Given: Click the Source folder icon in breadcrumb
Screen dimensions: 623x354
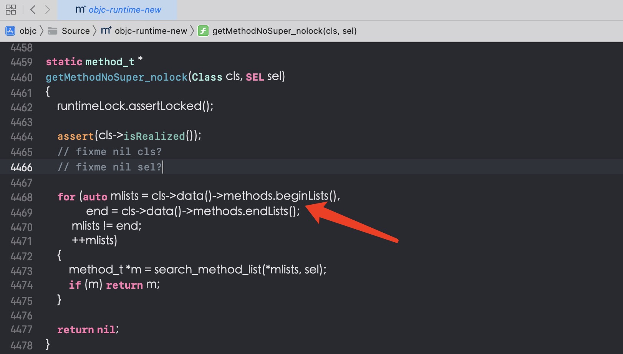Looking at the screenshot, I should click(x=53, y=31).
